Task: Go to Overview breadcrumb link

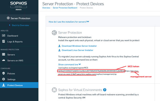Action: click(46, 8)
